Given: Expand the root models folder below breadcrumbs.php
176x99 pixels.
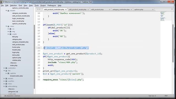Looking at the screenshot, I should pyautogui.click(x=4, y=79).
